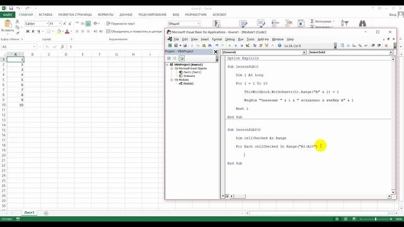This screenshot has height=227, width=404.
Task: Select ЭтаКнига in project tree
Action: tap(189, 76)
